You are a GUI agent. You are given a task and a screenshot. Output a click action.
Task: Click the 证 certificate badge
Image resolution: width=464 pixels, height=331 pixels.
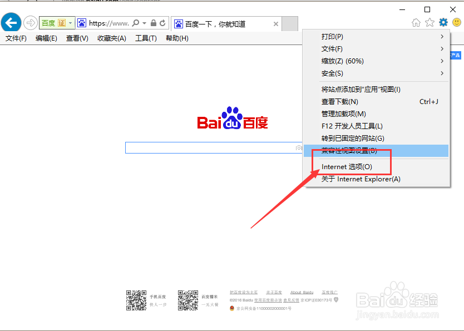[x=62, y=23]
